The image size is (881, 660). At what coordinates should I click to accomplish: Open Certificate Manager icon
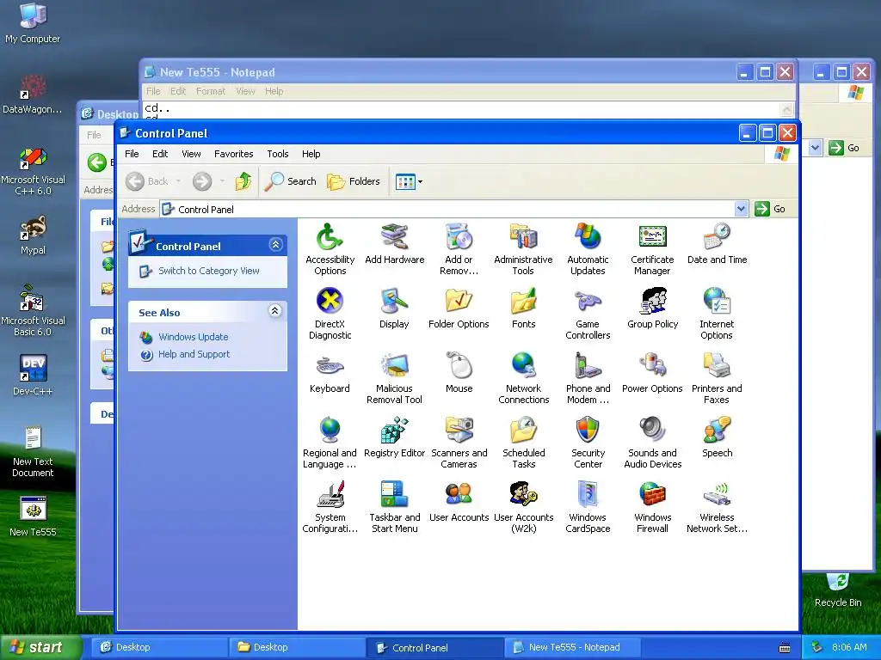click(652, 249)
